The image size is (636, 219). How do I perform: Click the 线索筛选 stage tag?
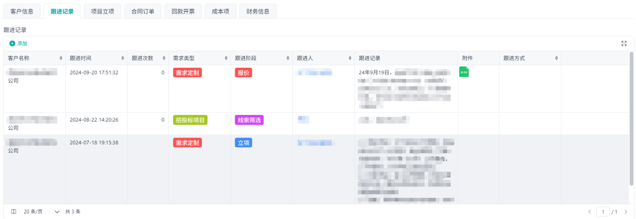(249, 120)
